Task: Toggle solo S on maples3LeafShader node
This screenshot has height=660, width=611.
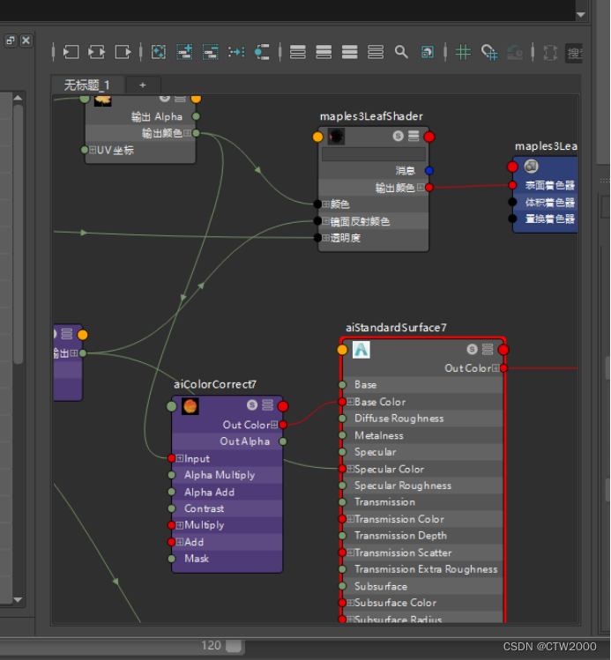Action: coord(398,136)
